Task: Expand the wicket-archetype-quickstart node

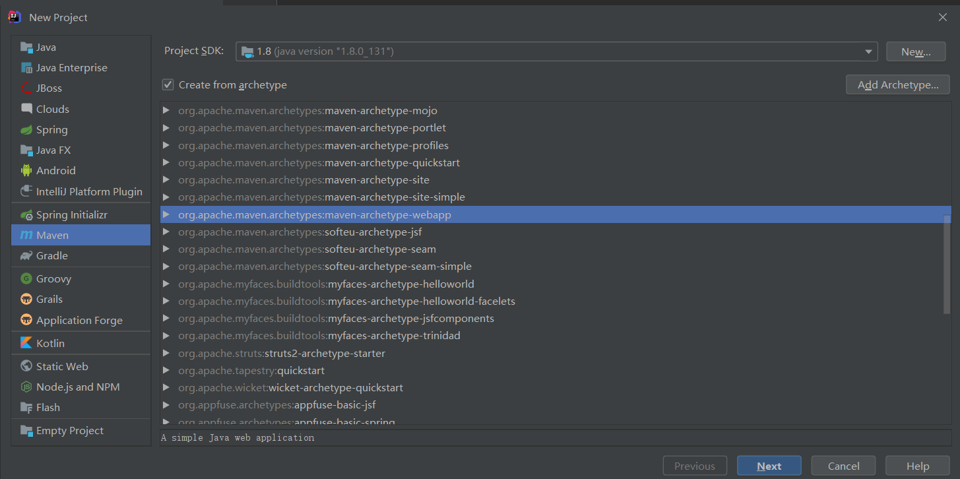Action: tap(166, 387)
